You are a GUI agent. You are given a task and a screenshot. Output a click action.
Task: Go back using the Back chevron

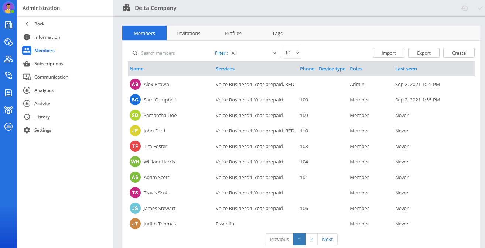point(27,24)
